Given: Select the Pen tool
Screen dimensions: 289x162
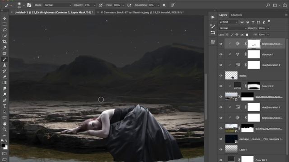Looking at the screenshot, I should (5, 100).
